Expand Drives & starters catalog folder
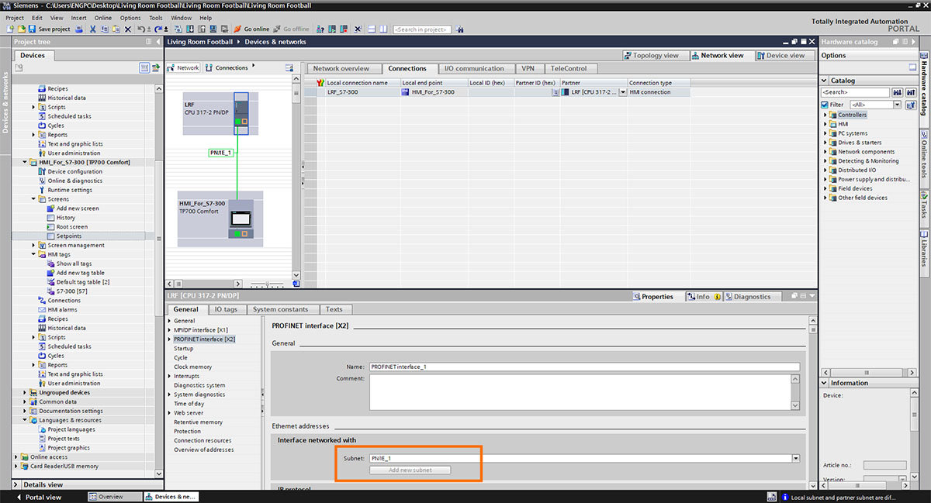The width and height of the screenshot is (931, 503). click(825, 143)
